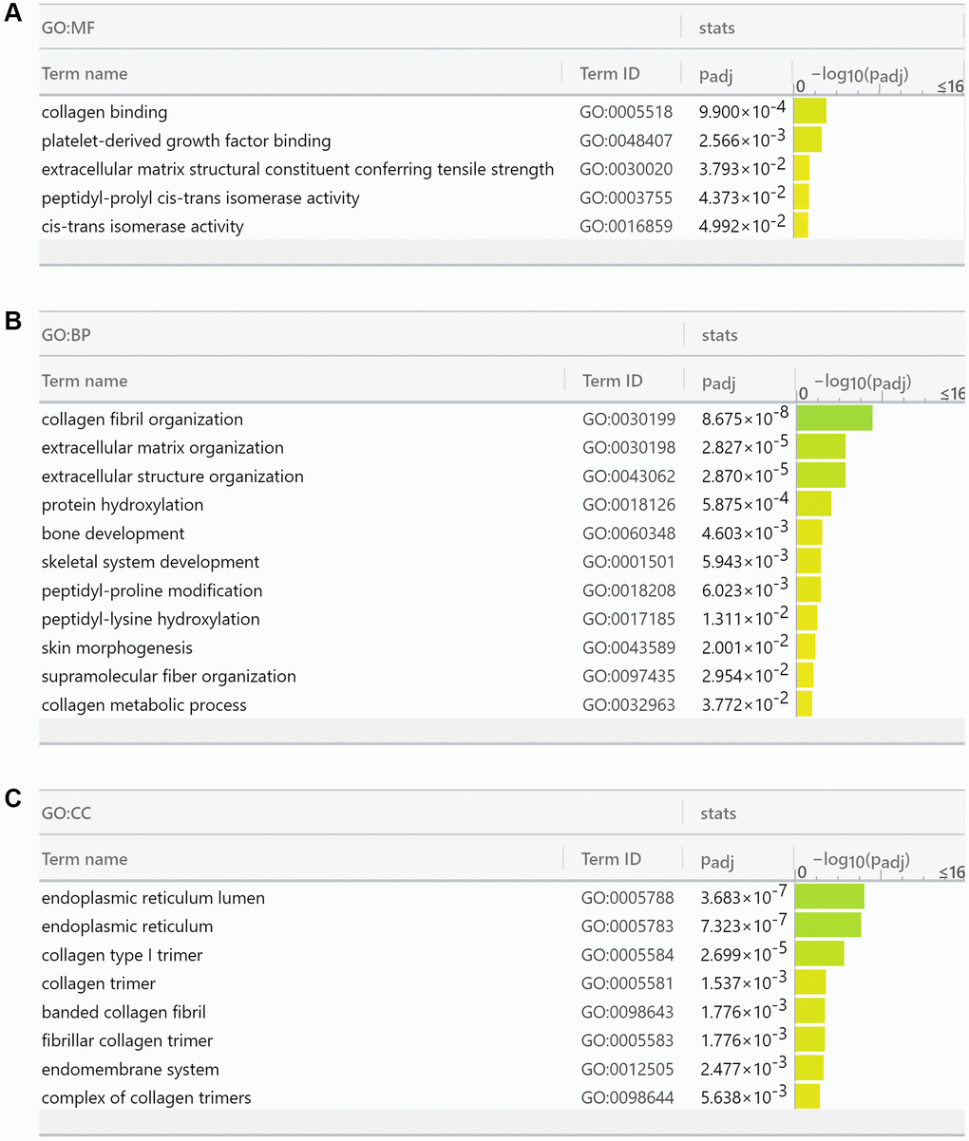
Task: Click the Term ID header in the GO:BP table
Action: click(x=613, y=381)
